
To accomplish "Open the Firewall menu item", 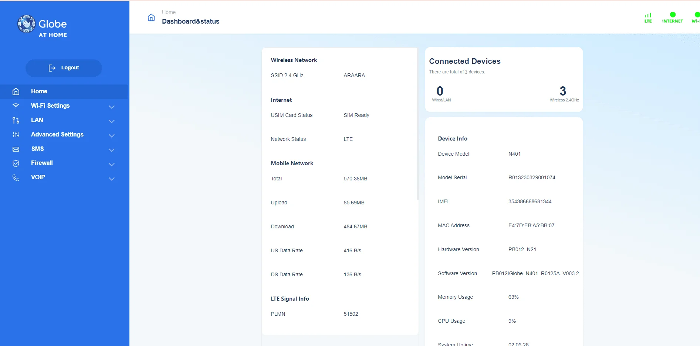I will pyautogui.click(x=42, y=163).
